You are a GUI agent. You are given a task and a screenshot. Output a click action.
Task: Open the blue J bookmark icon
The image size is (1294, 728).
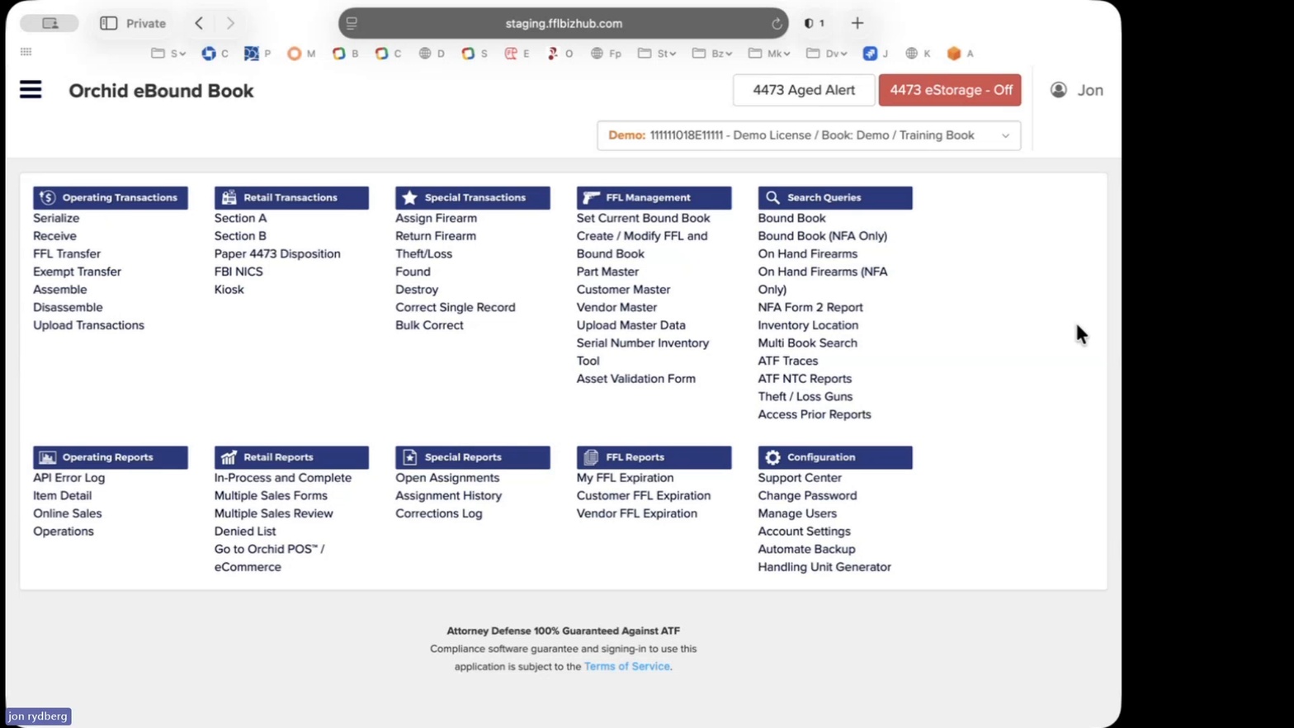point(870,53)
